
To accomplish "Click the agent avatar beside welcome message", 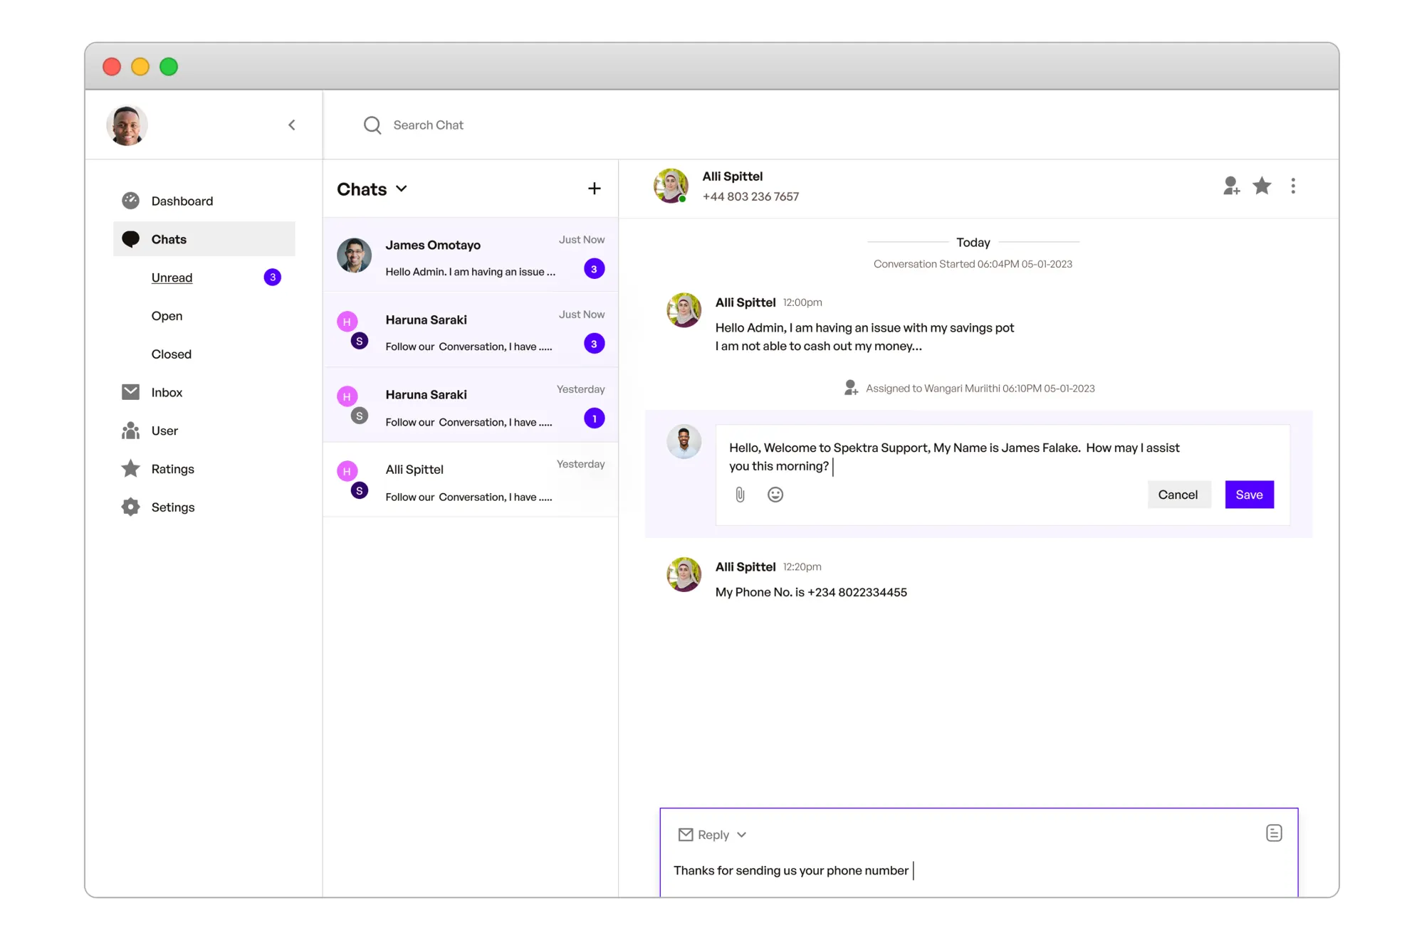I will pos(684,442).
